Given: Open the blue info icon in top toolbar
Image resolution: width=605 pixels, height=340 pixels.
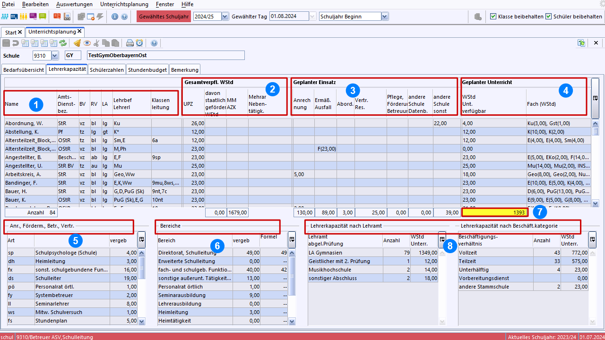Looking at the screenshot, I should tap(115, 17).
